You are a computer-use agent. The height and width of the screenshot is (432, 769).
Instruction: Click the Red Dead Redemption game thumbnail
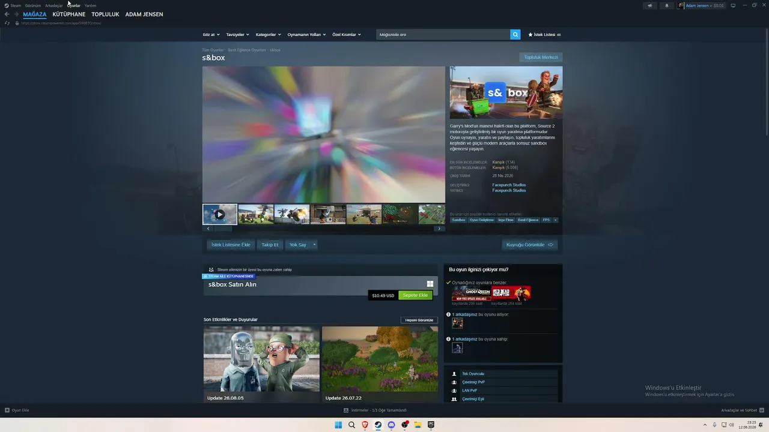click(511, 293)
